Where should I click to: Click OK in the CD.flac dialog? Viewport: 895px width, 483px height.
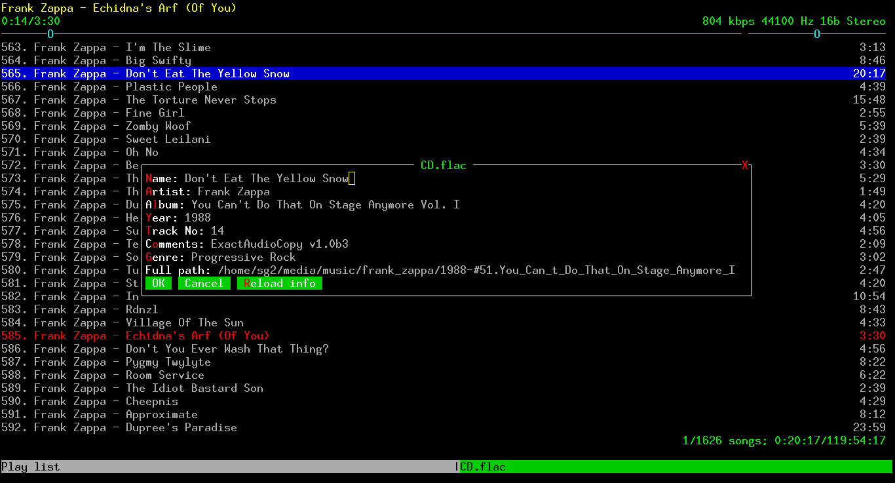tap(158, 283)
